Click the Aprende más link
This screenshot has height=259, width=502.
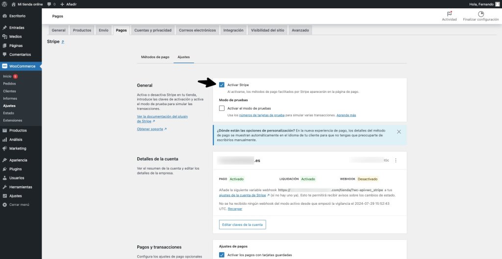pos(346,115)
